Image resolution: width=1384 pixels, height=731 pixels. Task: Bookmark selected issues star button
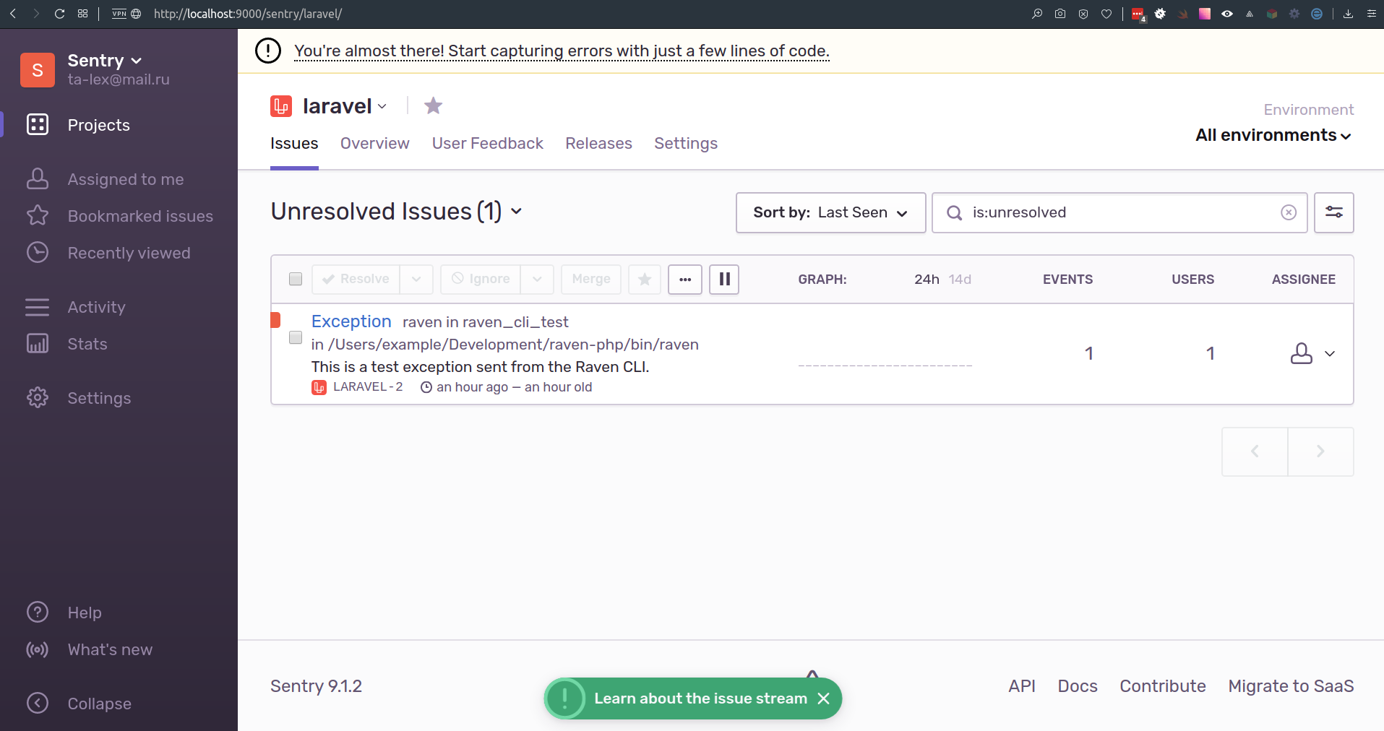tap(645, 279)
